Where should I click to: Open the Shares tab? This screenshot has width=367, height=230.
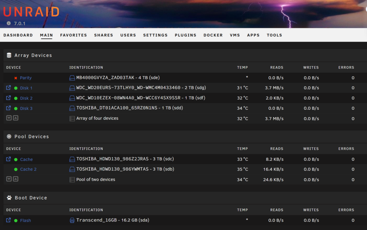(x=103, y=35)
